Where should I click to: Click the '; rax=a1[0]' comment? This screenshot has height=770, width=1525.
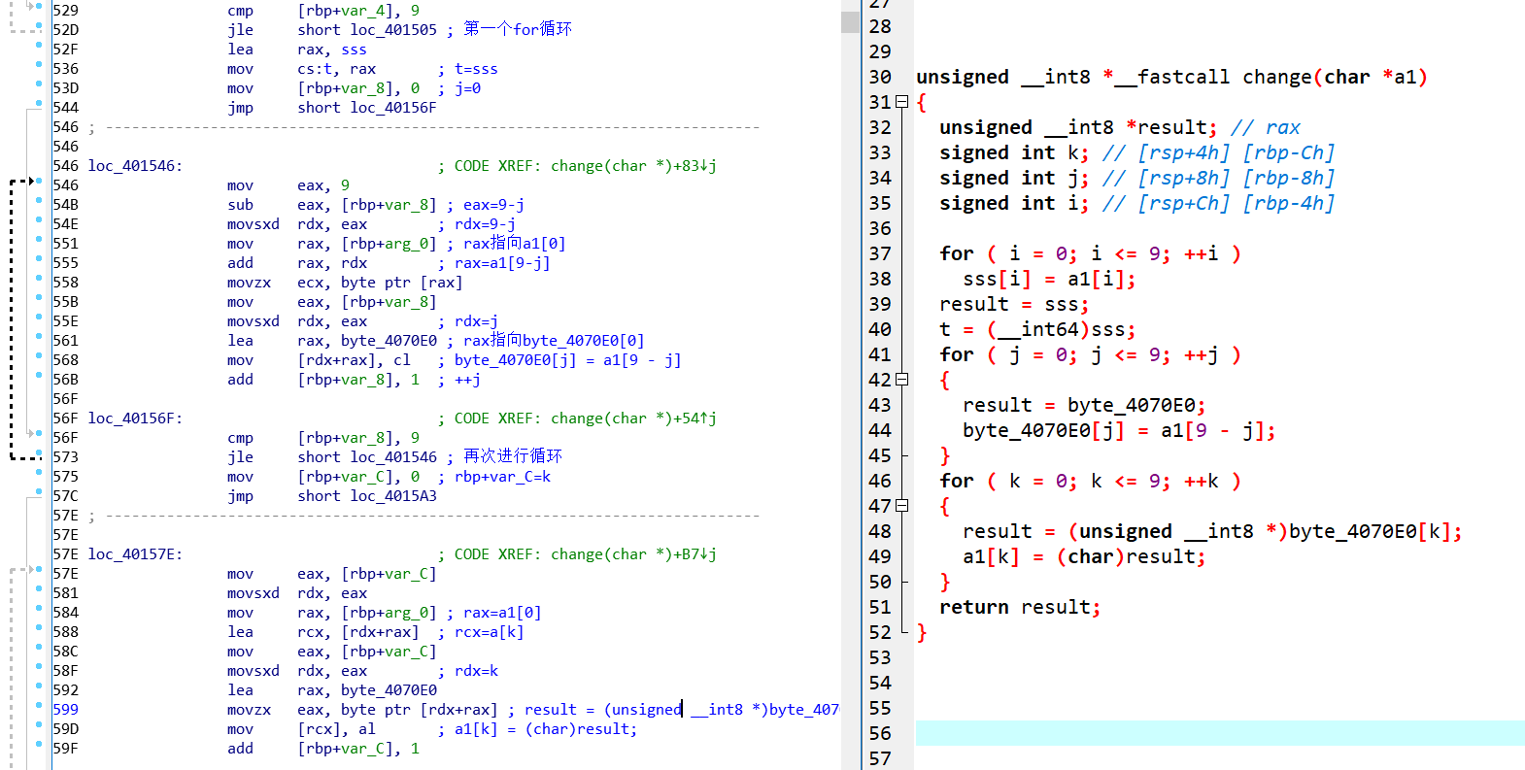pyautogui.click(x=493, y=613)
